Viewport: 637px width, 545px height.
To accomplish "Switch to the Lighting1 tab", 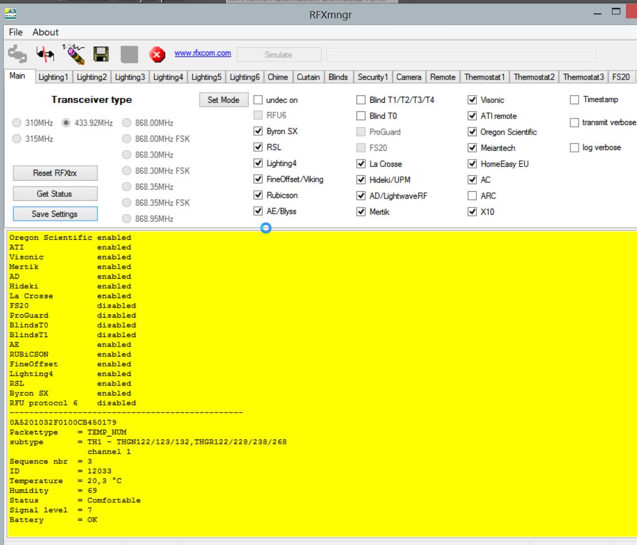I will [53, 77].
